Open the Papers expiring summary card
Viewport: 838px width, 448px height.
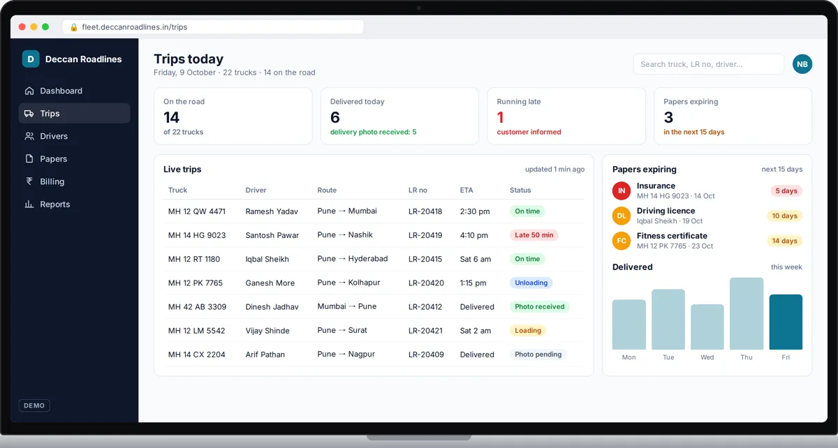733,116
